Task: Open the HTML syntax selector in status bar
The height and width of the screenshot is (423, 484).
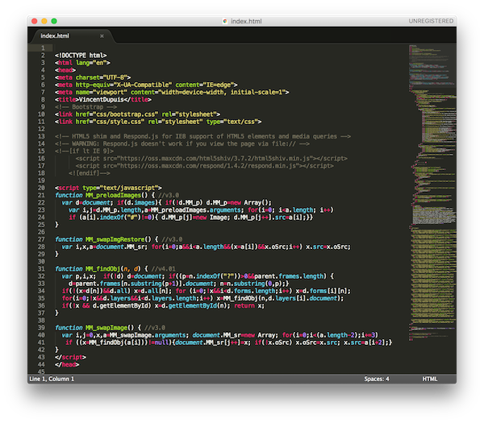Action: pos(430,379)
